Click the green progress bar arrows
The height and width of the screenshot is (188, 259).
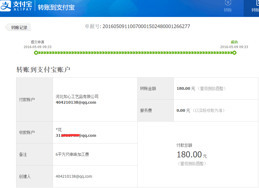(x=135, y=53)
